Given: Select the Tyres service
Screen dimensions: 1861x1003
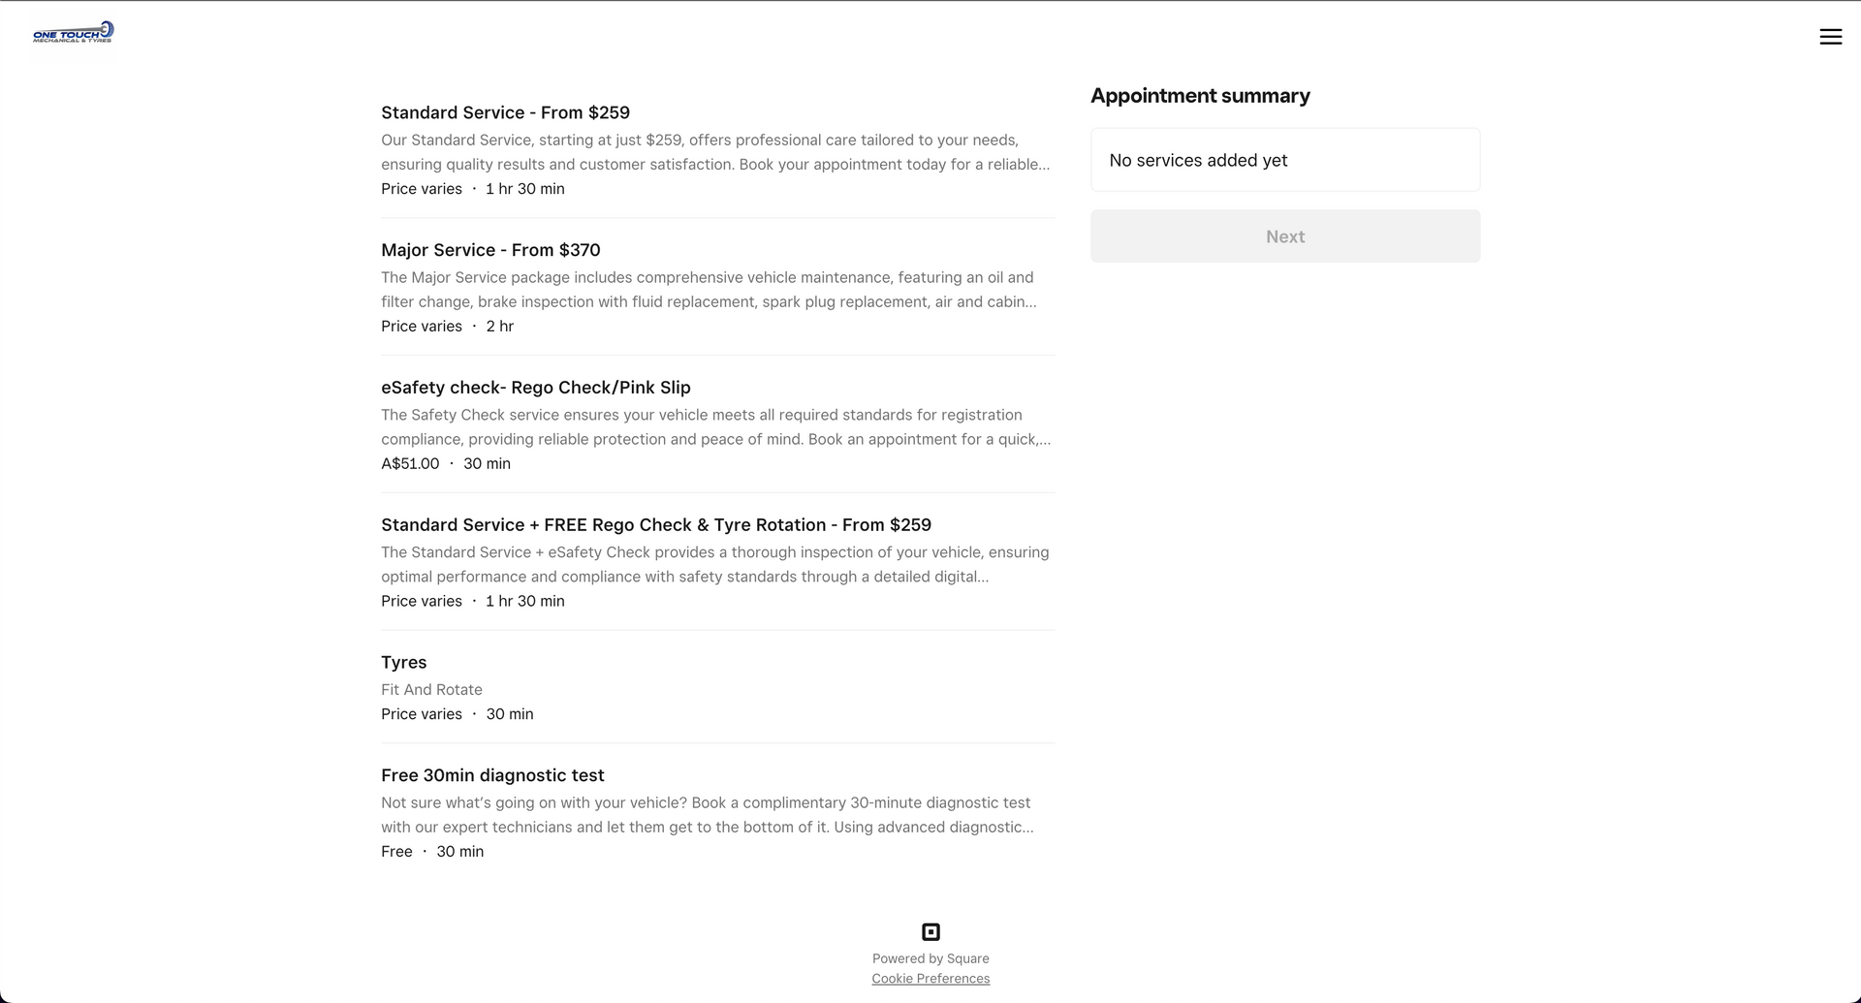Looking at the screenshot, I should [x=404, y=663].
